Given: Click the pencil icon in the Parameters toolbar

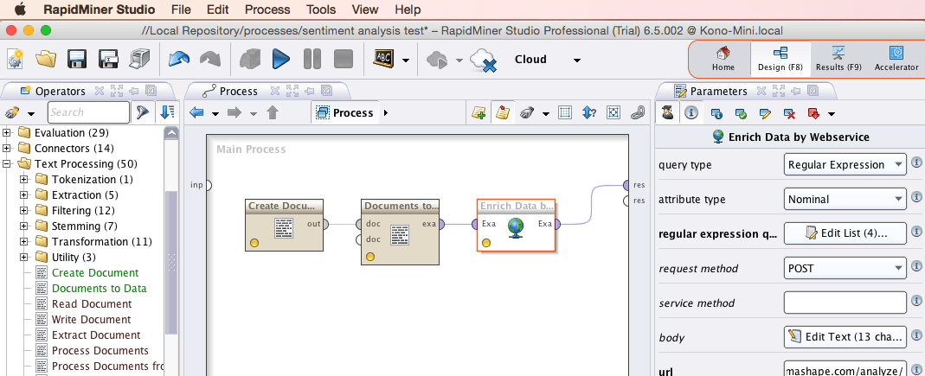Looking at the screenshot, I should point(766,112).
